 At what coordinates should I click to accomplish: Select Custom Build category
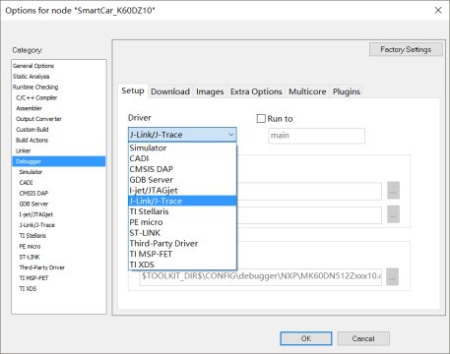click(32, 130)
